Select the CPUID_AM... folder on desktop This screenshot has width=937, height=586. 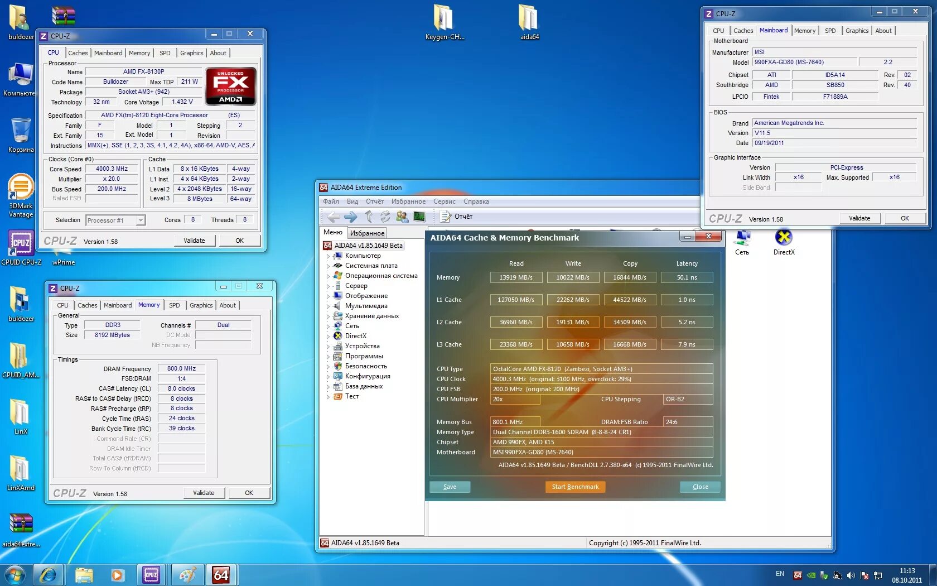click(x=21, y=361)
